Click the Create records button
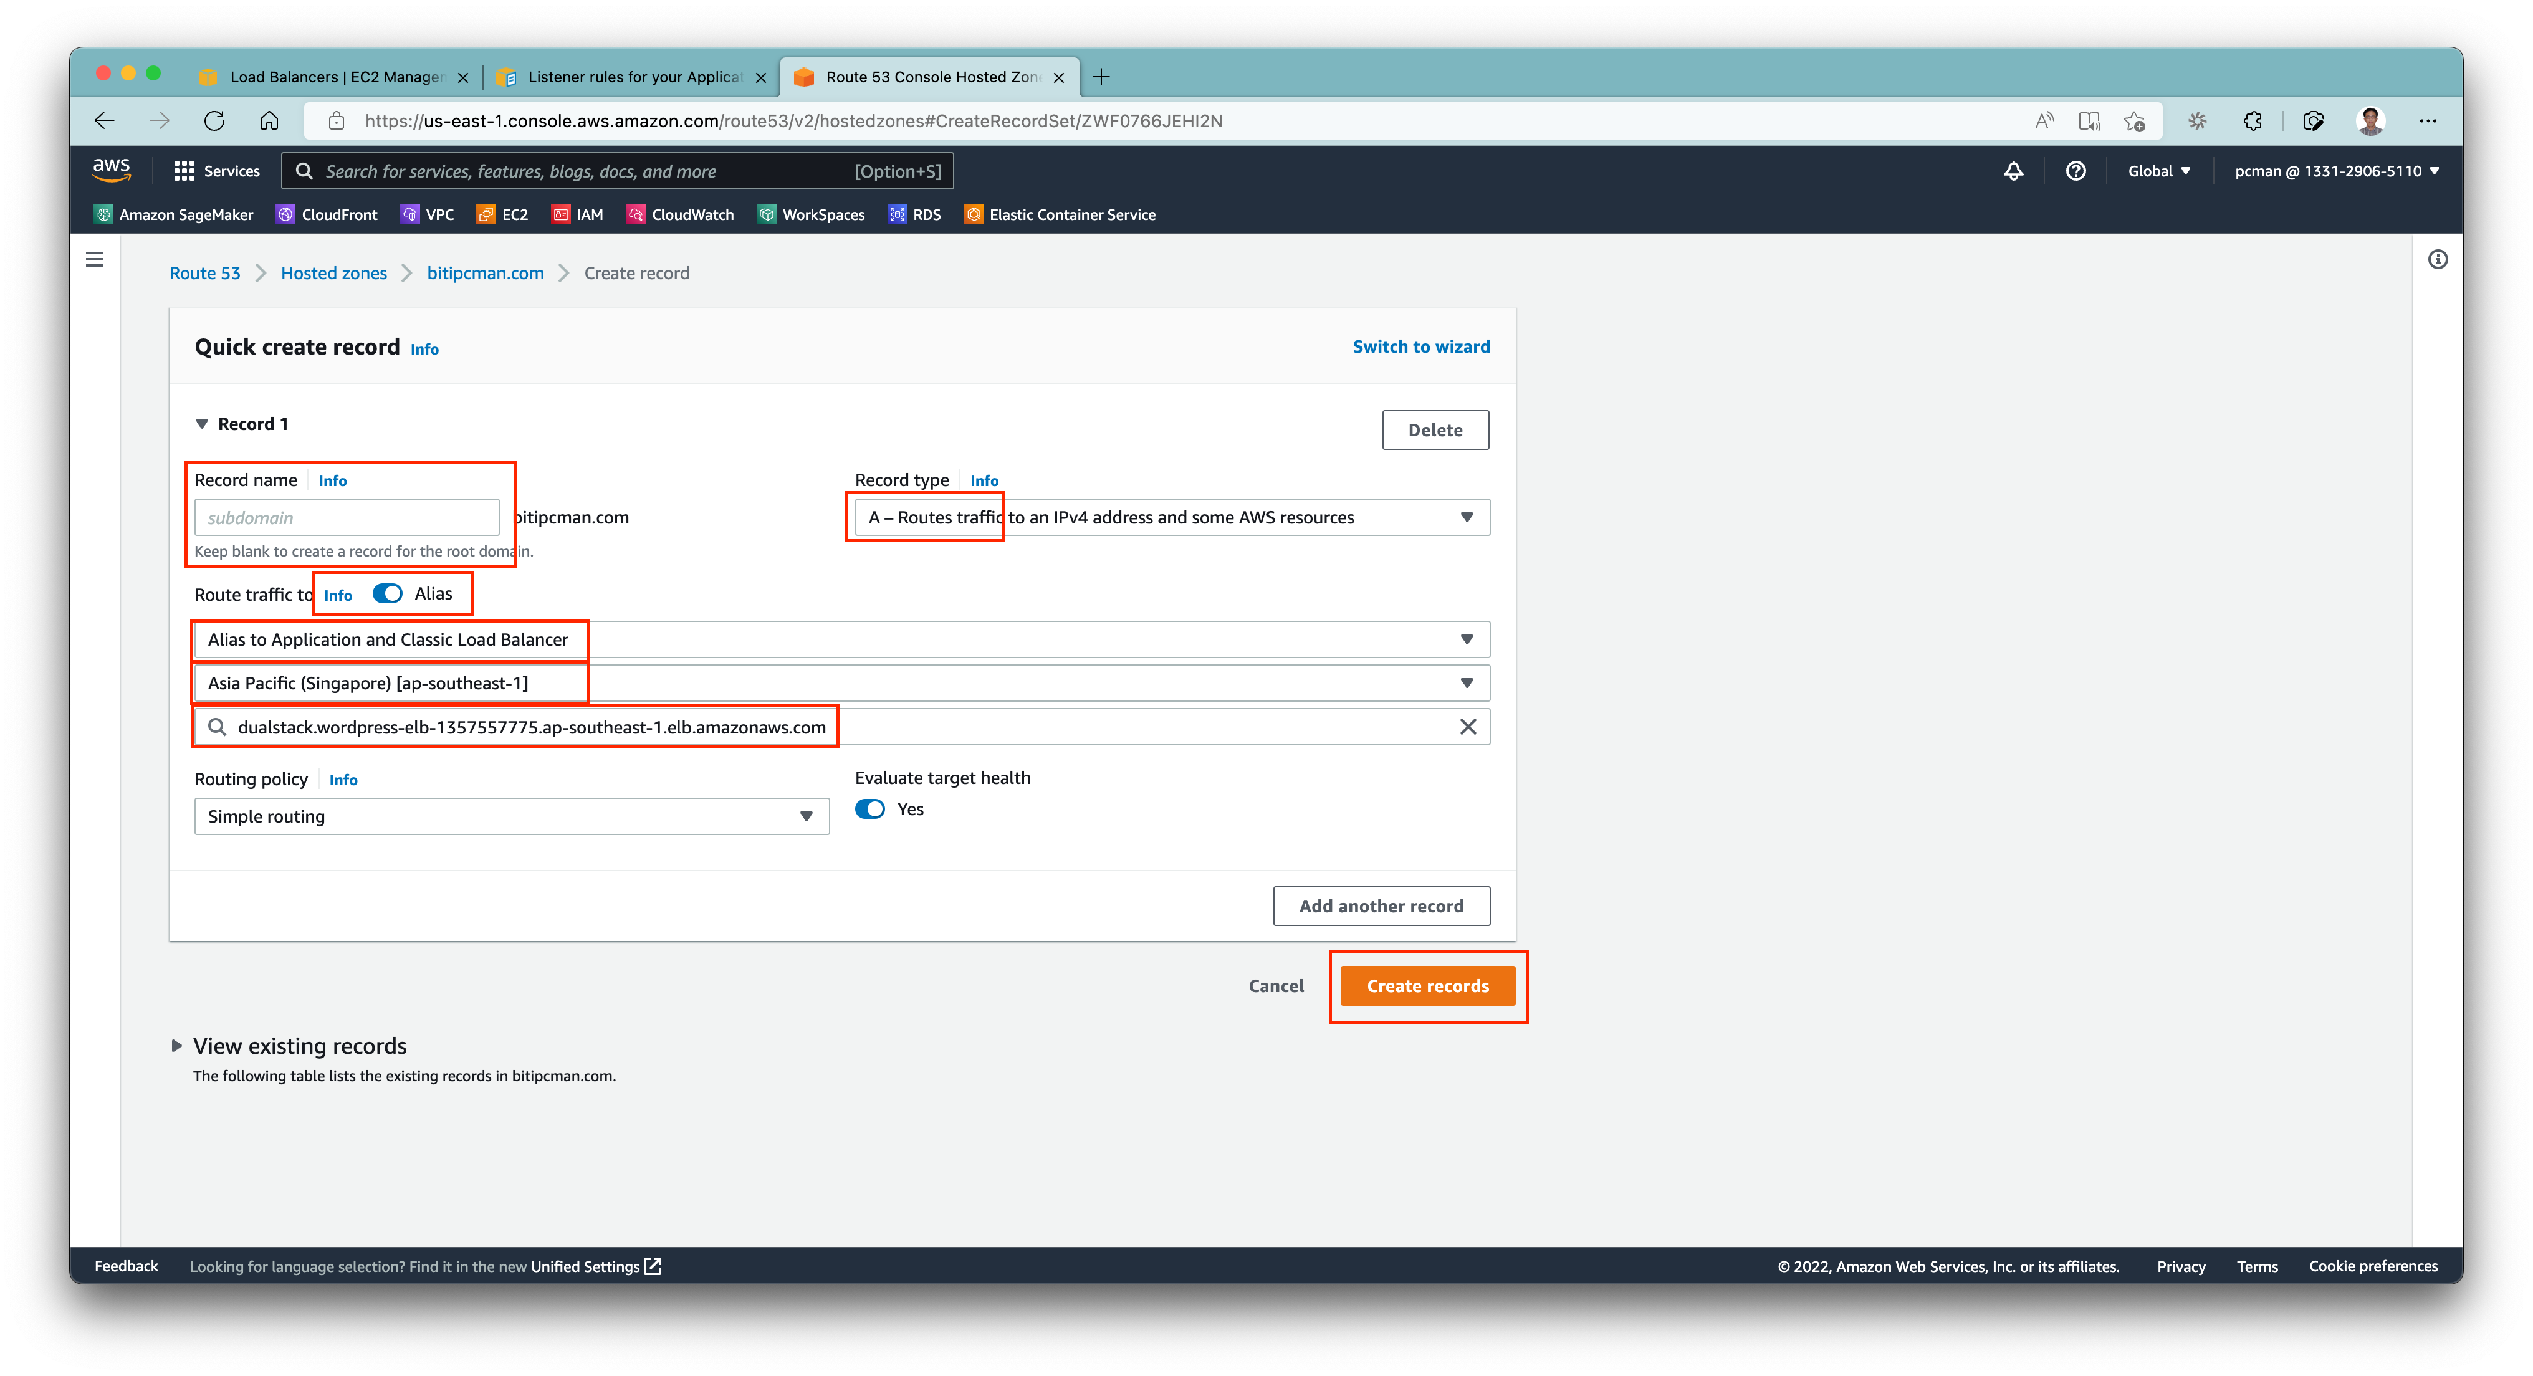 pyautogui.click(x=1428, y=986)
